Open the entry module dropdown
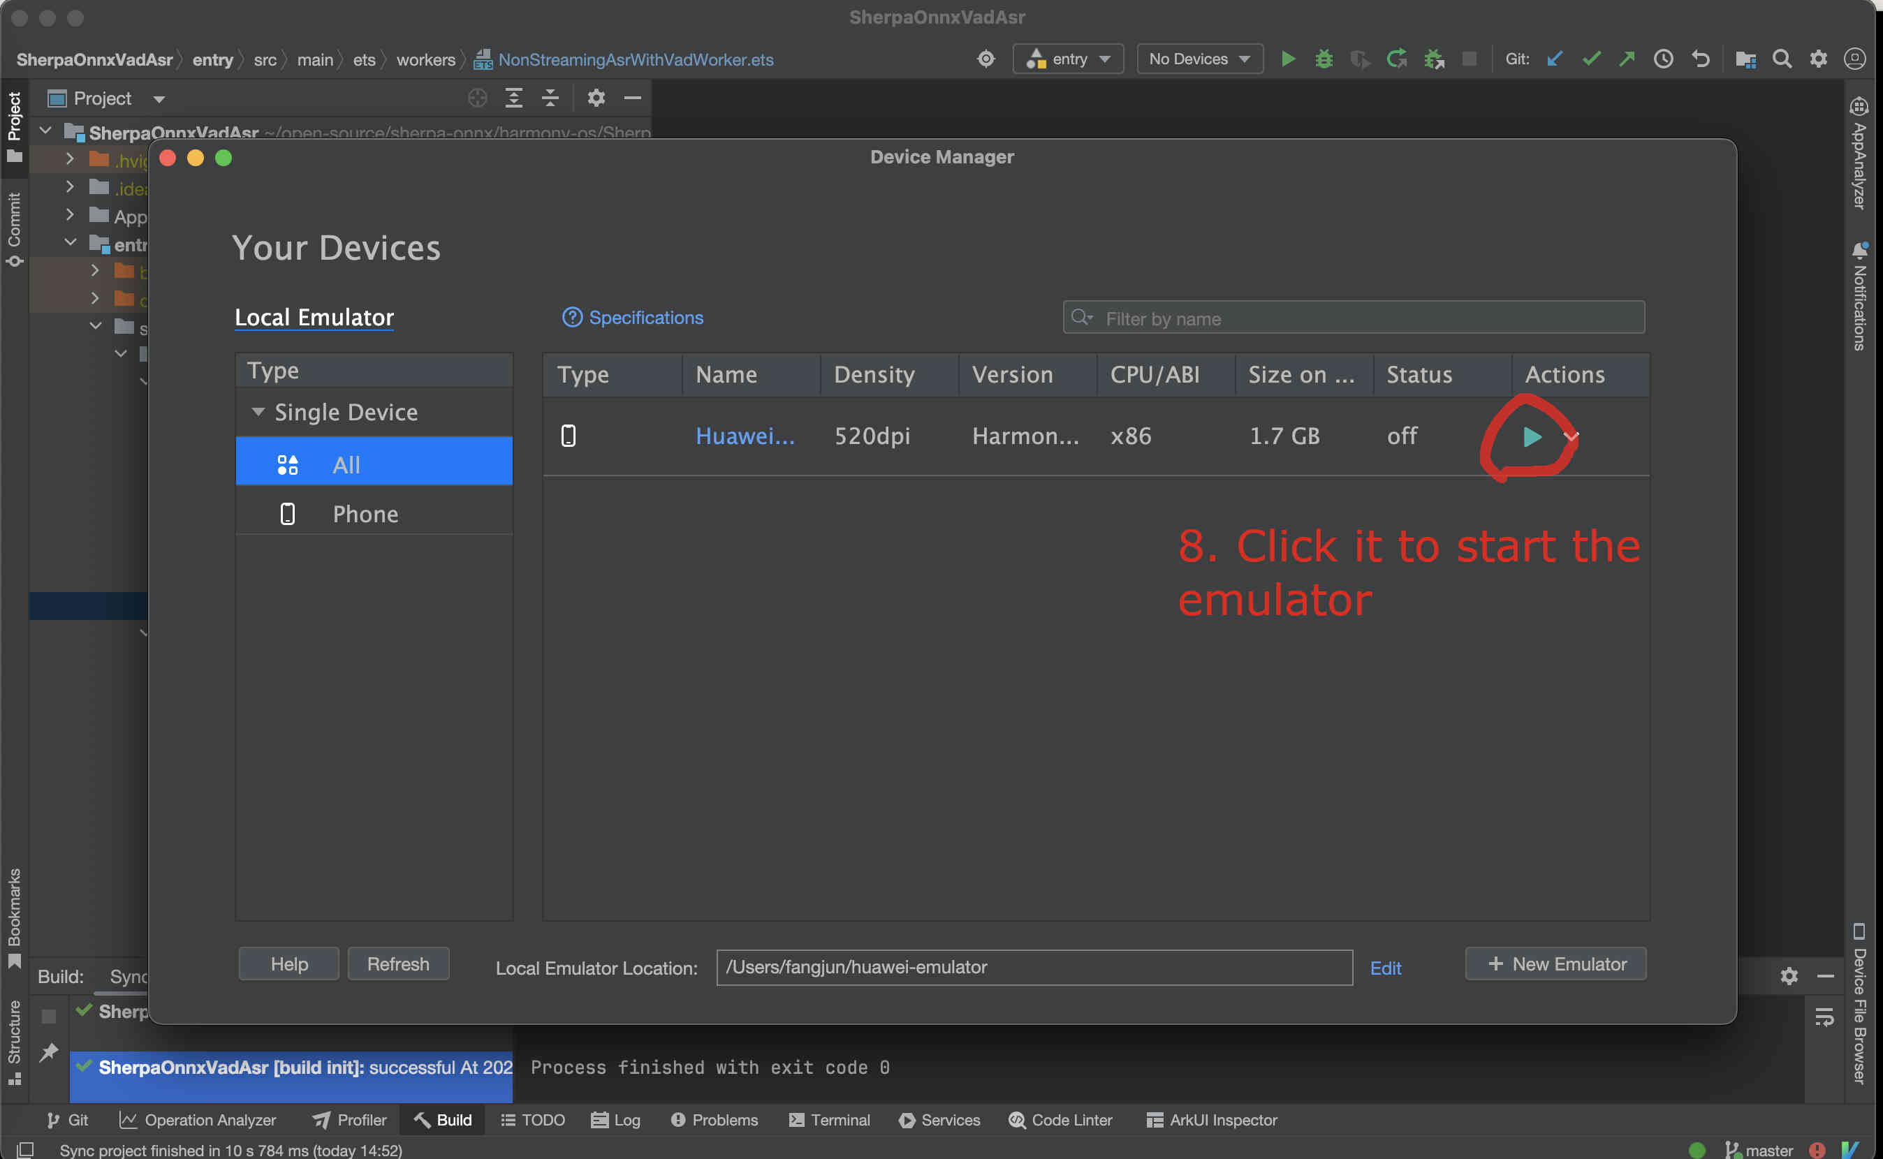Image resolution: width=1883 pixels, height=1159 pixels. tap(1068, 59)
